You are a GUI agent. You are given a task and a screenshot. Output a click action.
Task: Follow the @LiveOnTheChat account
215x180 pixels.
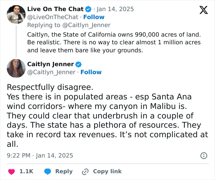[x=94, y=17]
